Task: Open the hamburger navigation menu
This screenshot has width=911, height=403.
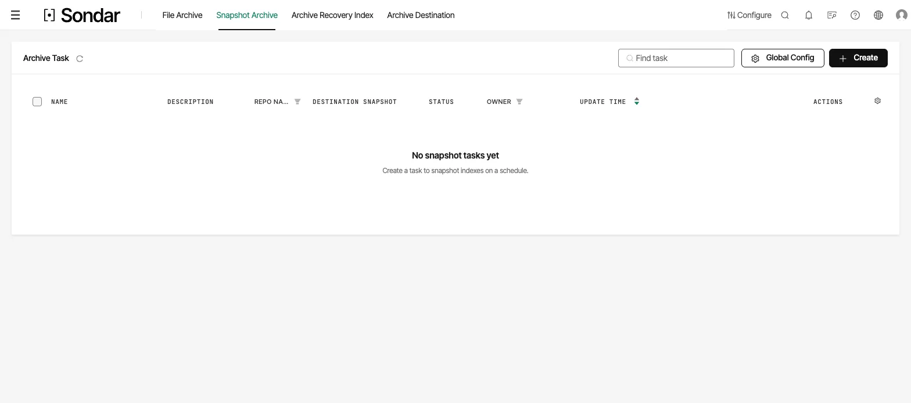Action: click(16, 15)
